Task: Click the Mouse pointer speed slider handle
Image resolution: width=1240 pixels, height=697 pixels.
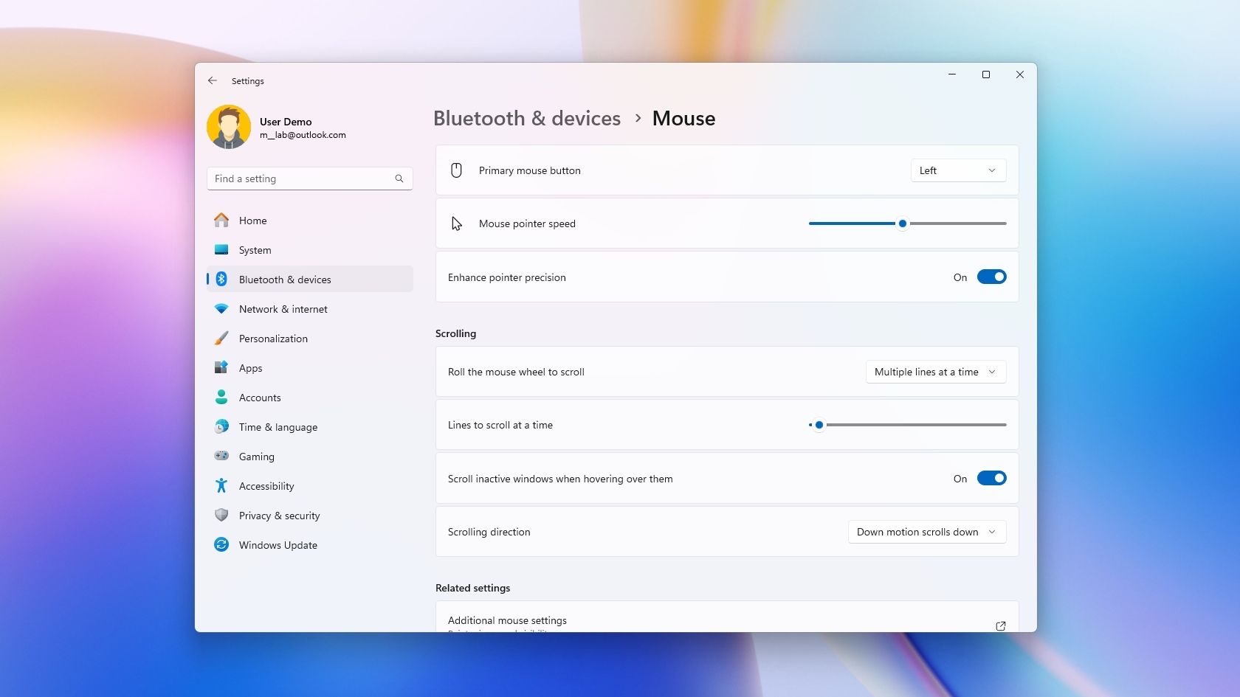Action: click(x=902, y=223)
